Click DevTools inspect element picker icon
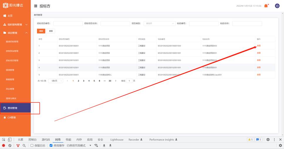The height and width of the screenshot is (149, 284). (x=4, y=140)
